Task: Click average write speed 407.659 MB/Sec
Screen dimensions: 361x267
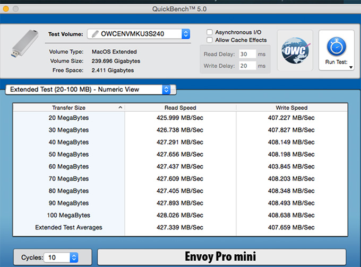Action: point(291,227)
